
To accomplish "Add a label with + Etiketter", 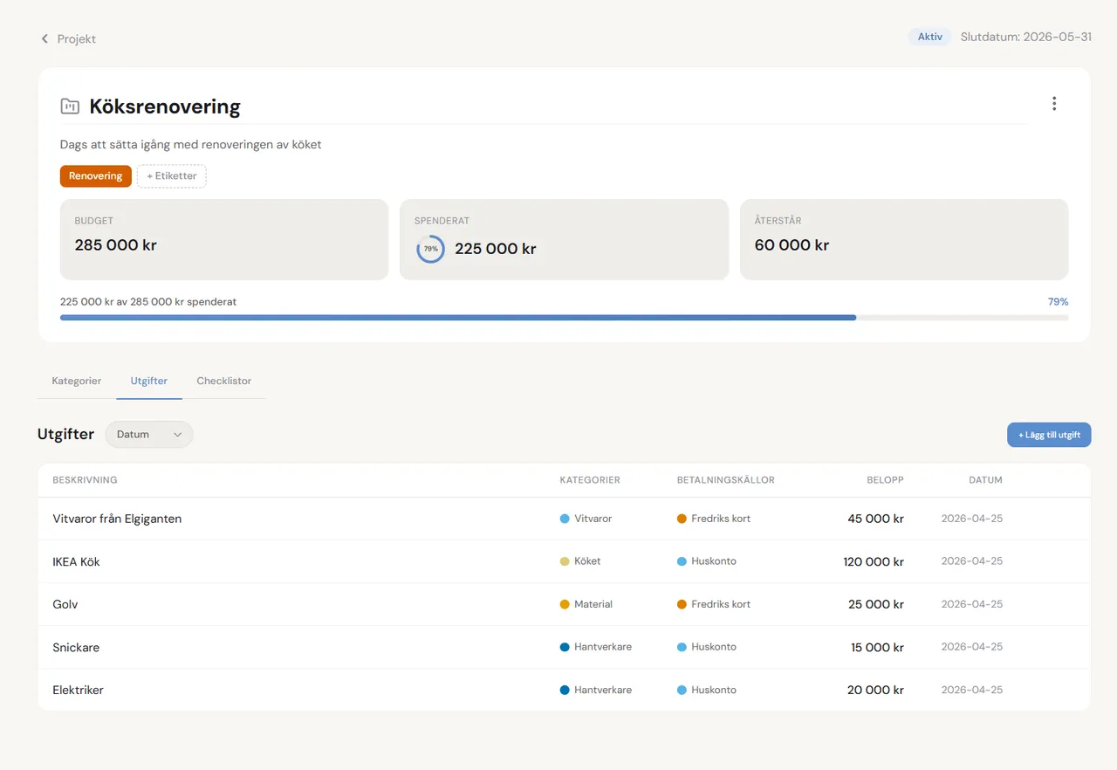I will 172,176.
